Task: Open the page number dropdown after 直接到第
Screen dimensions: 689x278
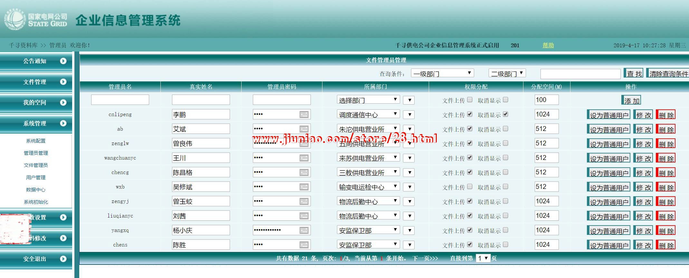Action: pos(483,258)
